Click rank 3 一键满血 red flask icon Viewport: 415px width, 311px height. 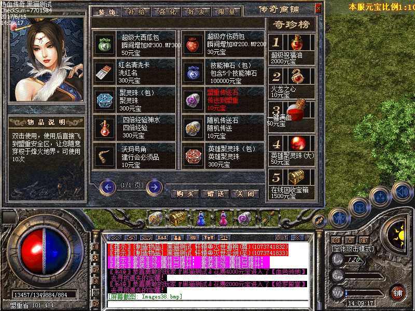tap(297, 111)
